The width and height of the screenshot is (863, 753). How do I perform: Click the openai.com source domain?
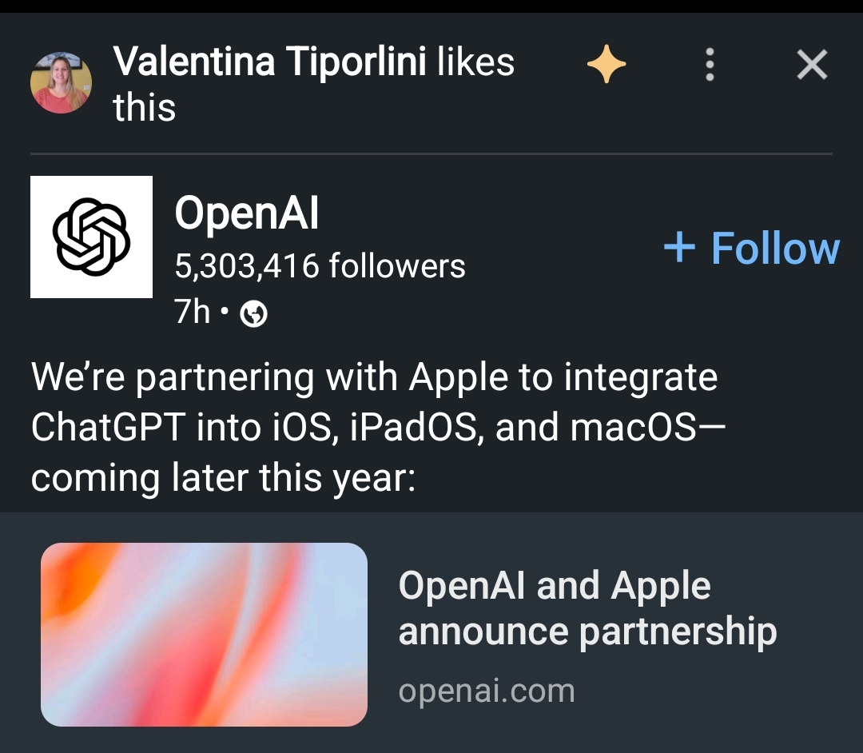[487, 691]
